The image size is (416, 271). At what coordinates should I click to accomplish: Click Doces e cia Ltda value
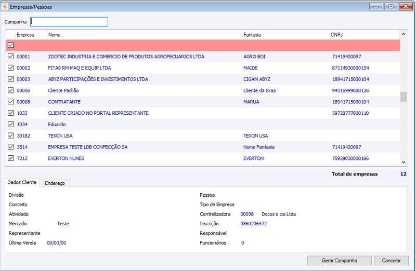[279, 214]
